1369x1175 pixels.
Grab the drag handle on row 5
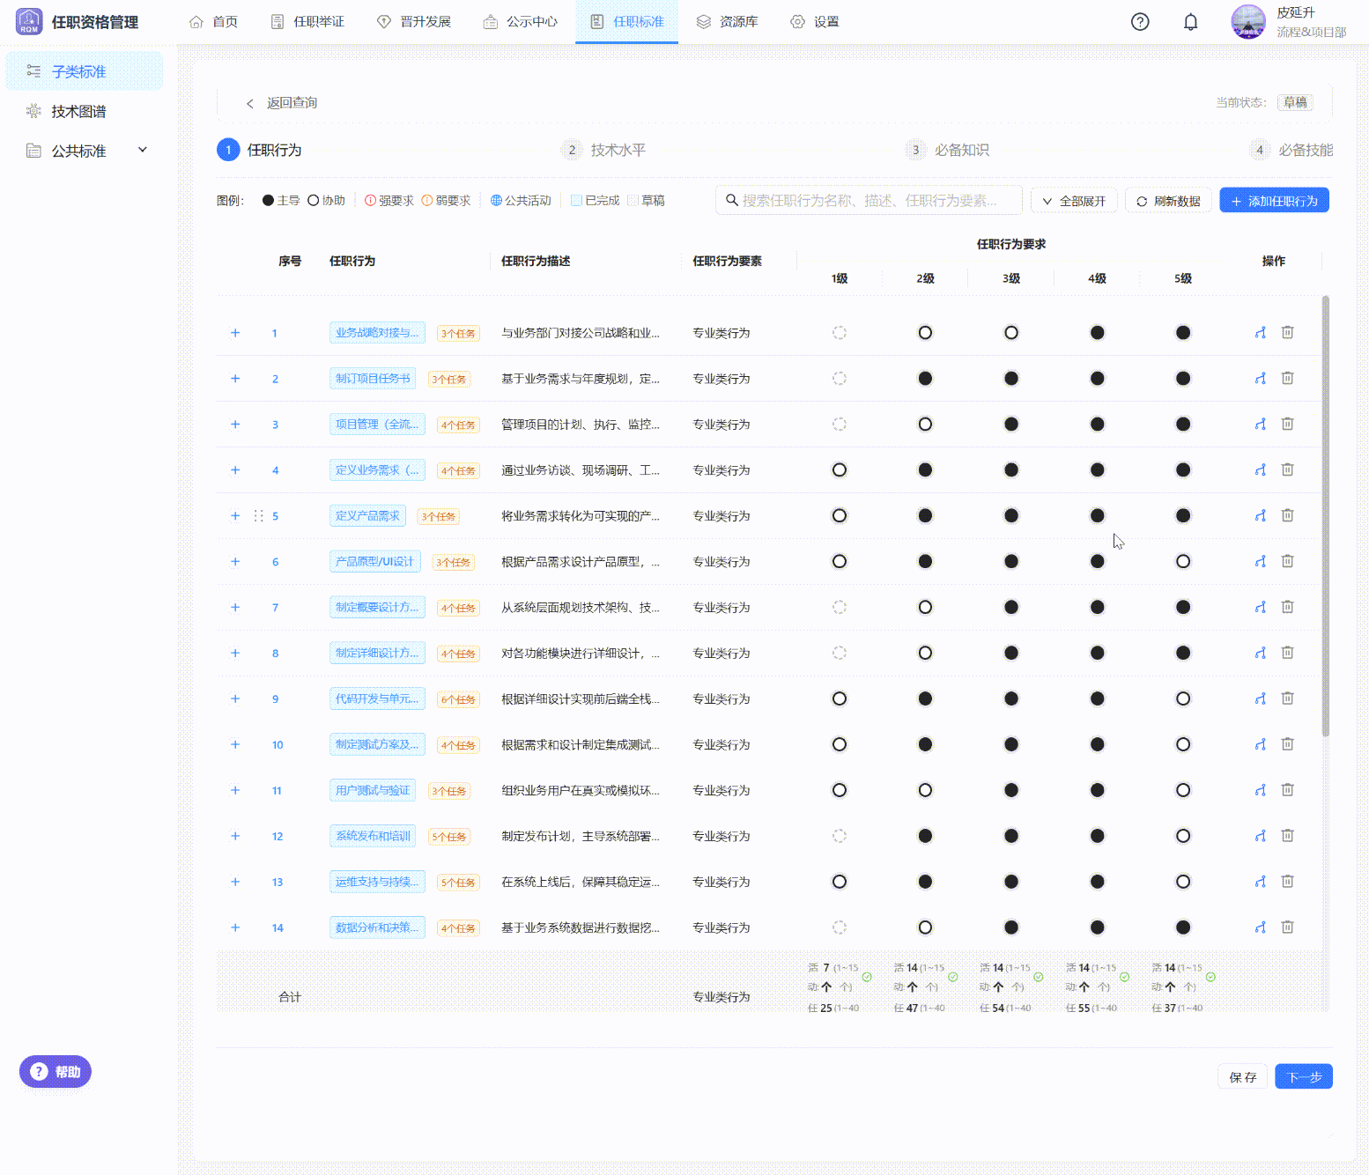(258, 515)
